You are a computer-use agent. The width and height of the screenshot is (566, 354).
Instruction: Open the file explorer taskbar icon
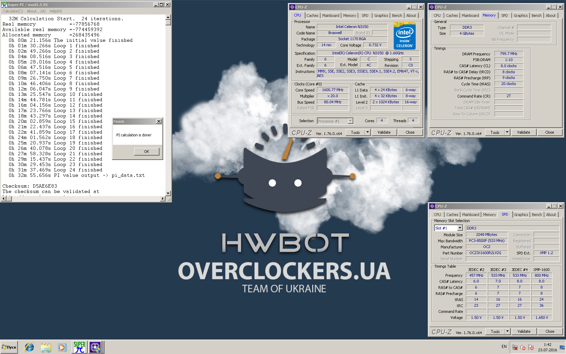46,347
